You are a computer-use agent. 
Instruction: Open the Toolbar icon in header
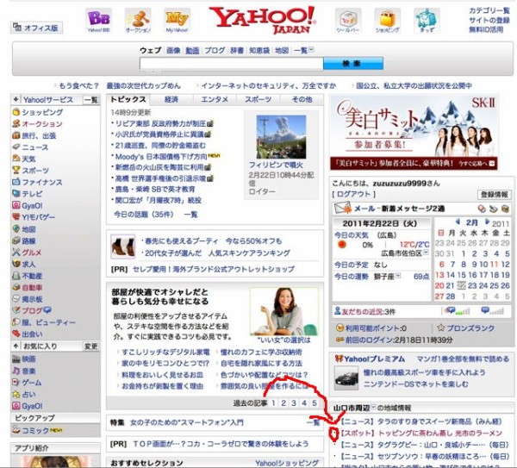click(348, 21)
